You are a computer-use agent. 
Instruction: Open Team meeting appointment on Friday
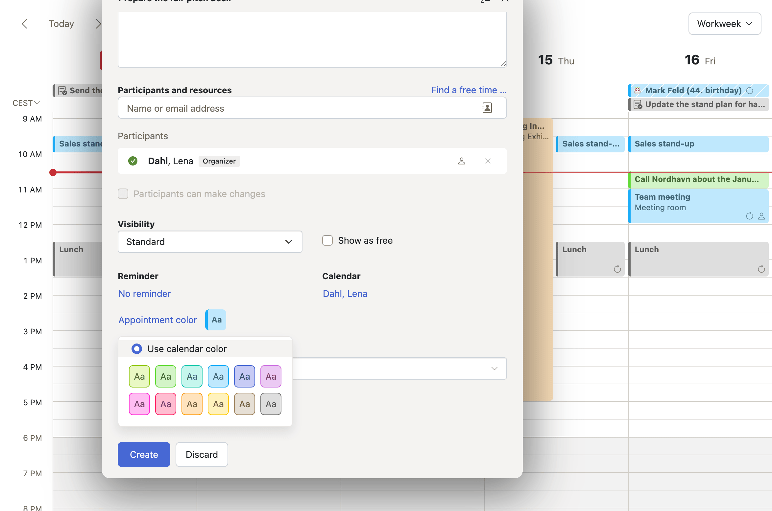(x=698, y=206)
